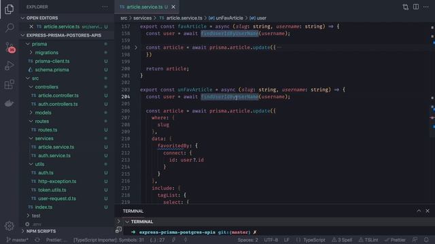This screenshot has height=244, width=435.
Task: Open article.controller.ts in file tree
Action: 58,96
